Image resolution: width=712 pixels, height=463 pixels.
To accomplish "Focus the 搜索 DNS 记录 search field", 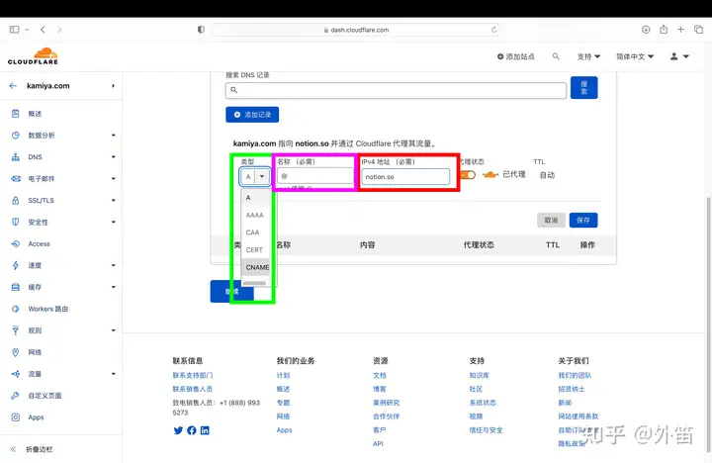I will pos(396,90).
